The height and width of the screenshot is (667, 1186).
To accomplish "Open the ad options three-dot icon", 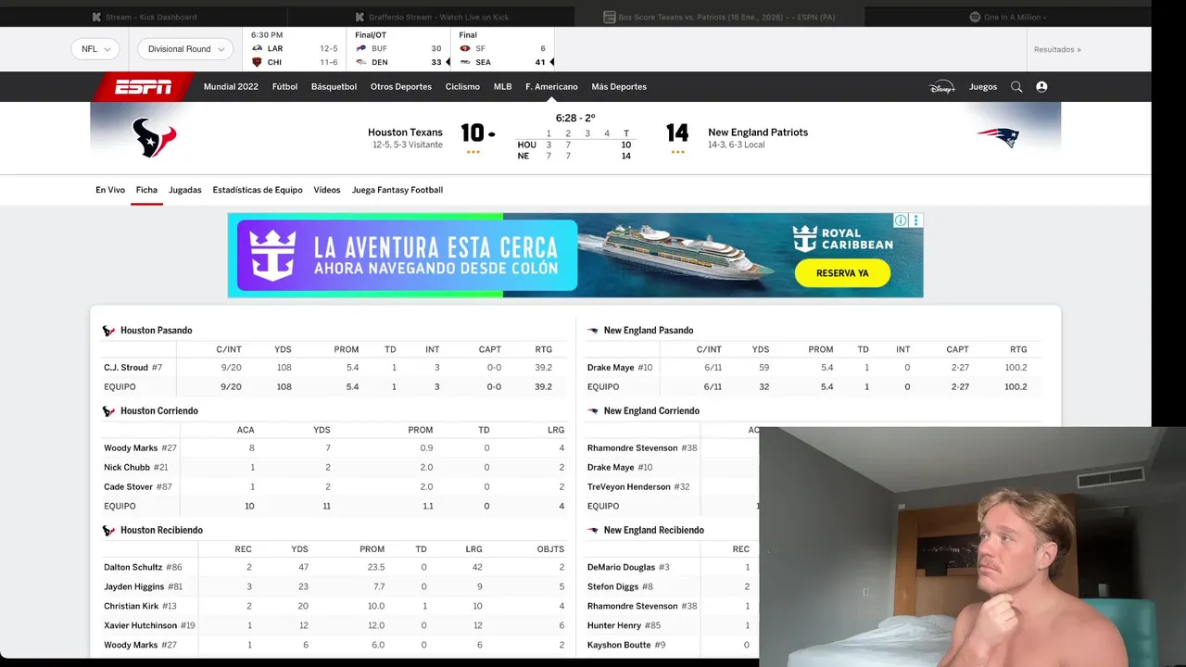I will (x=916, y=220).
